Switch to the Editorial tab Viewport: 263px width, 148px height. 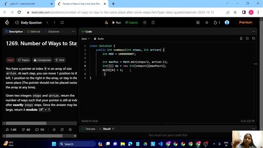point(34,32)
